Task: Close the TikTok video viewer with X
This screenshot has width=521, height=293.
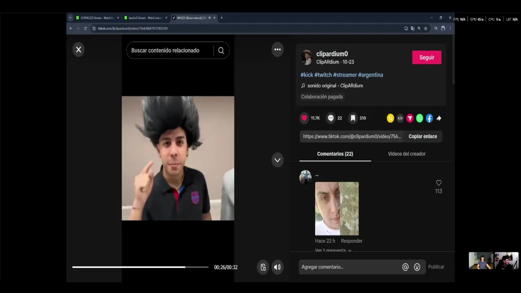Action: (x=79, y=50)
